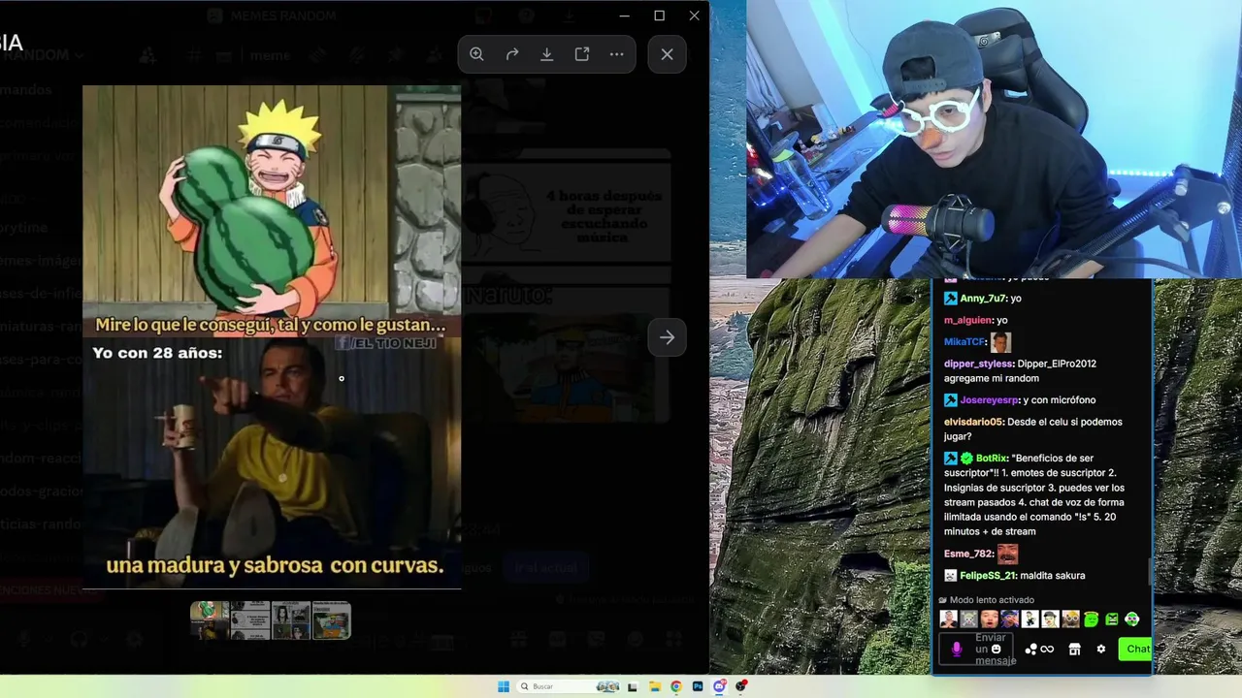Screen dimensions: 1242x698
Task: Open Task View on the taskbar
Action: (633, 686)
